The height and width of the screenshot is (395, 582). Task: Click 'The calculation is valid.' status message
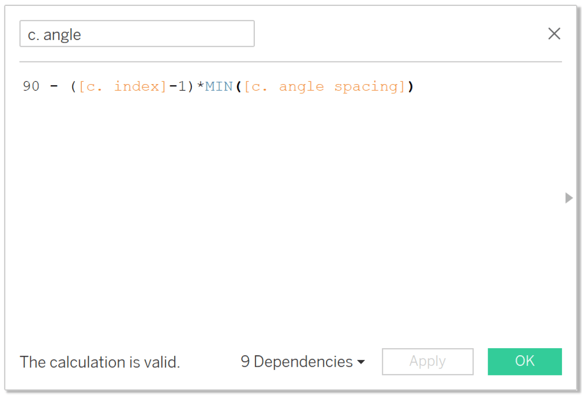point(100,362)
